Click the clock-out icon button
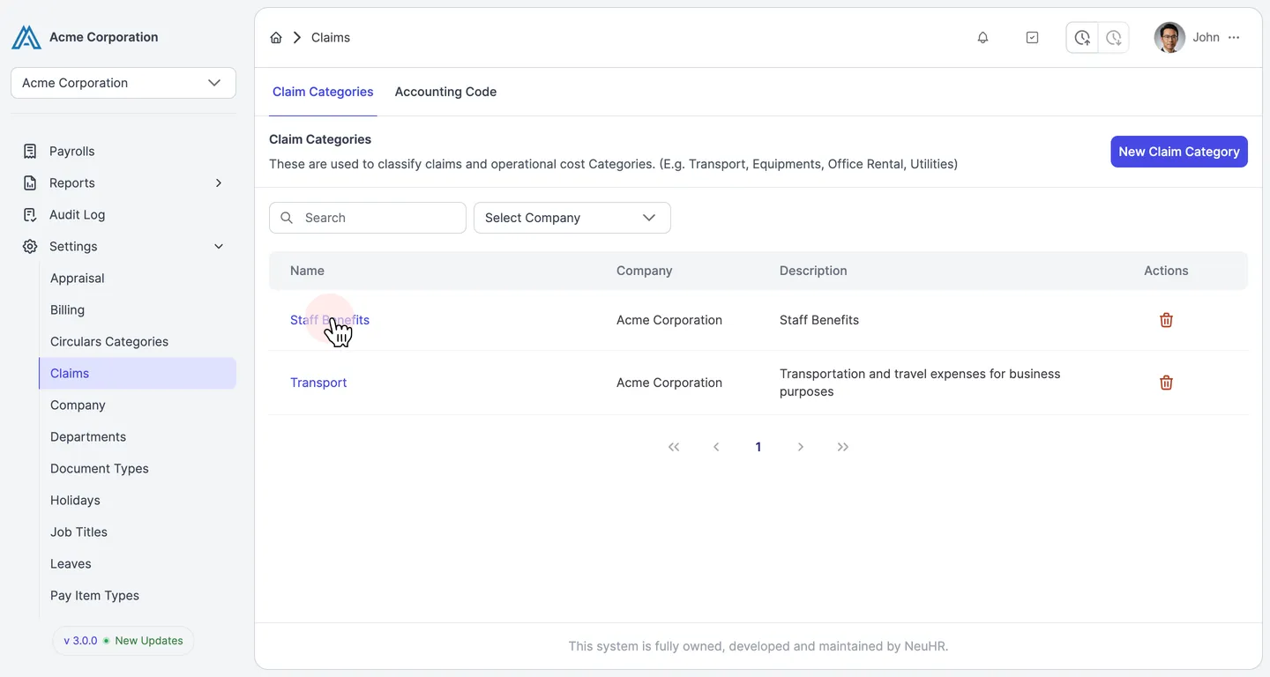The width and height of the screenshot is (1270, 677). [1114, 38]
